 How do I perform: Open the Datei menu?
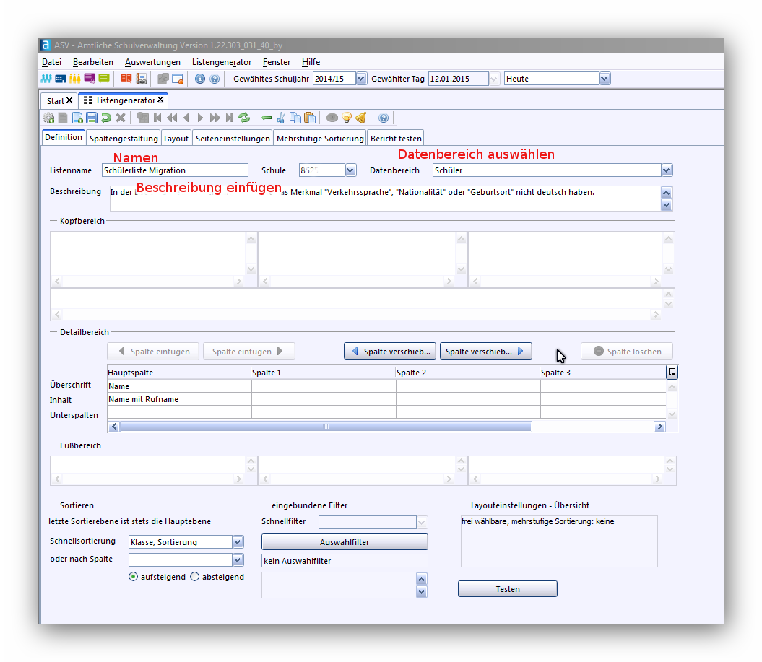pos(51,61)
